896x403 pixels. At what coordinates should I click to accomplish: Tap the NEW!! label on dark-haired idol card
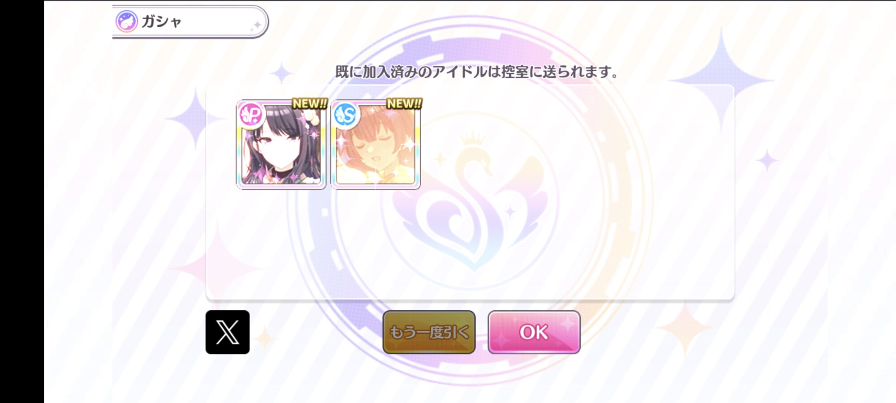[310, 103]
